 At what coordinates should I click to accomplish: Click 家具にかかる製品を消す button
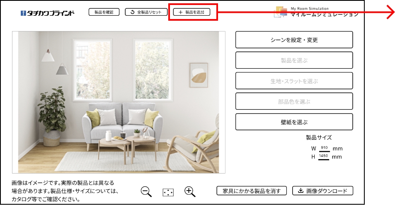point(252,191)
